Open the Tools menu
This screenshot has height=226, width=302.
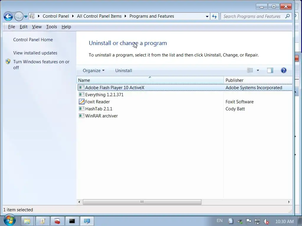[x=51, y=27]
